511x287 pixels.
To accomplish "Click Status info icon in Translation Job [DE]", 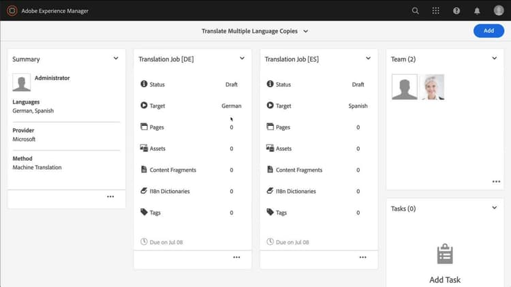I will pos(144,84).
